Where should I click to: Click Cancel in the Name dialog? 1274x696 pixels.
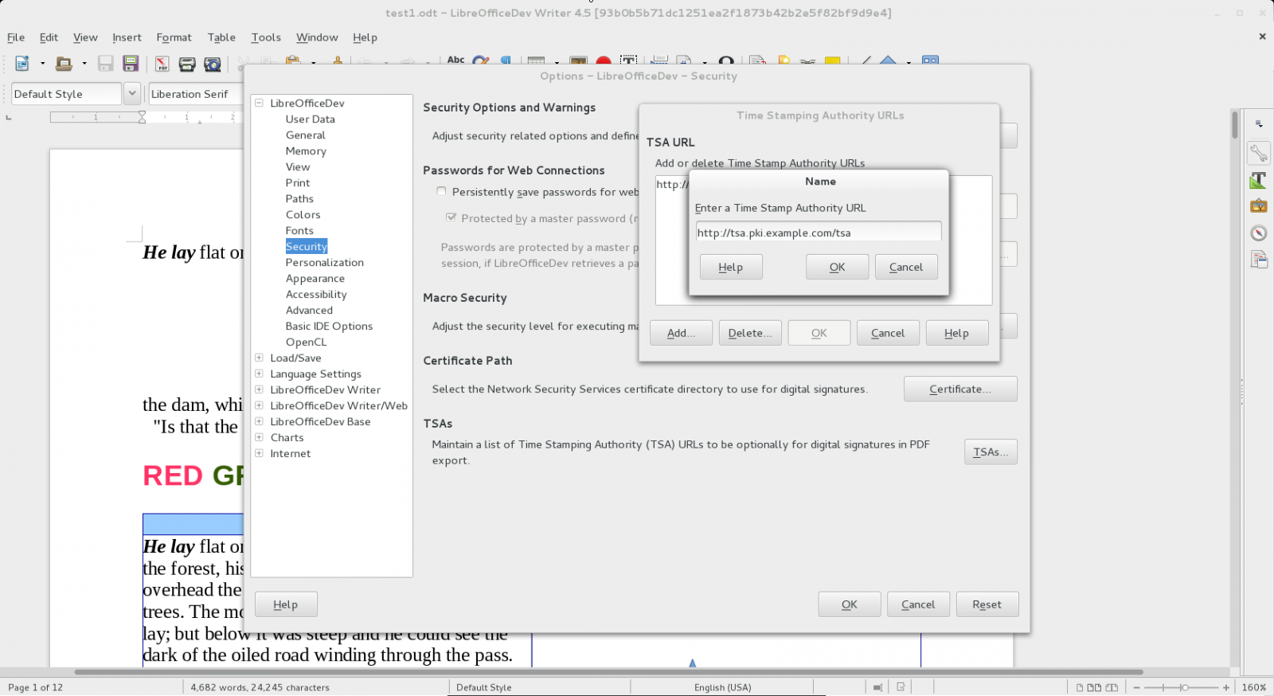(906, 267)
